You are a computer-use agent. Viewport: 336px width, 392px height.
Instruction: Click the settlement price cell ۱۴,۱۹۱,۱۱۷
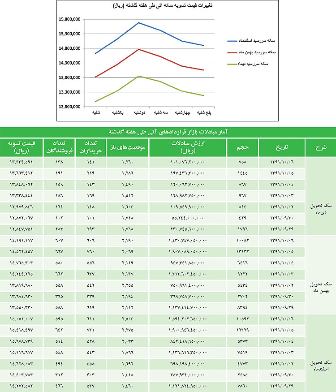point(21,241)
